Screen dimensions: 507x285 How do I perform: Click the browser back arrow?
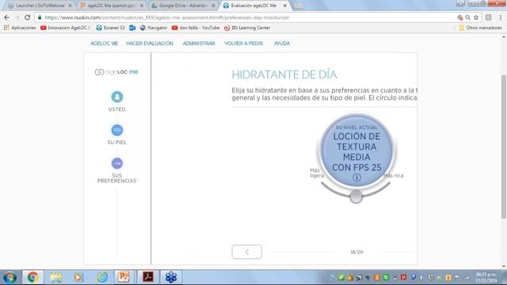coord(7,17)
